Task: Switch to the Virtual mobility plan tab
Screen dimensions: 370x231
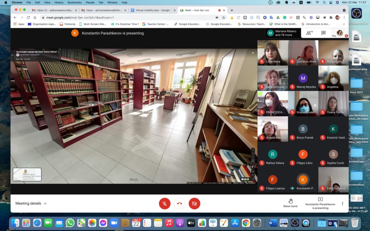Action: 152,10
